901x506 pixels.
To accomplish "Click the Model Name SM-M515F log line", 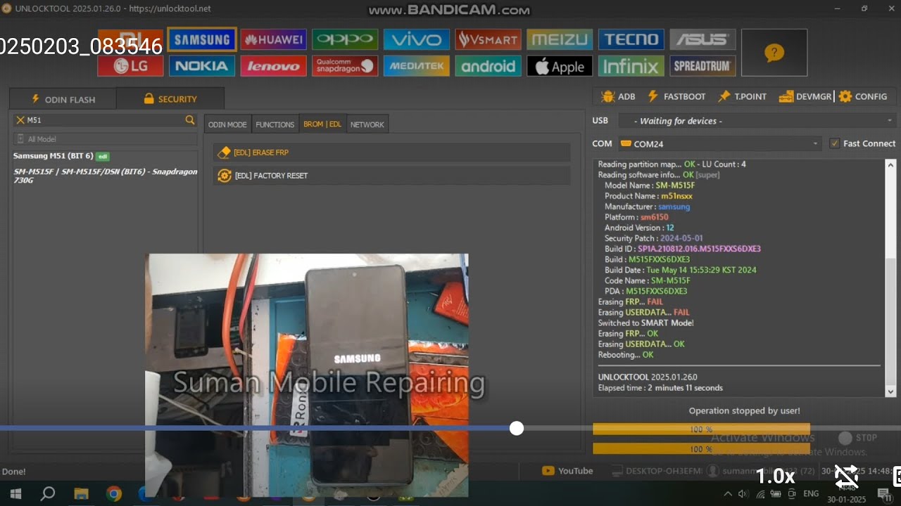I will [650, 186].
